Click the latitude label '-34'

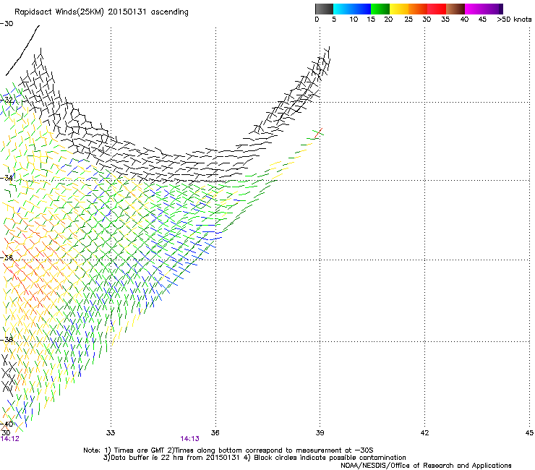pyautogui.click(x=7, y=178)
